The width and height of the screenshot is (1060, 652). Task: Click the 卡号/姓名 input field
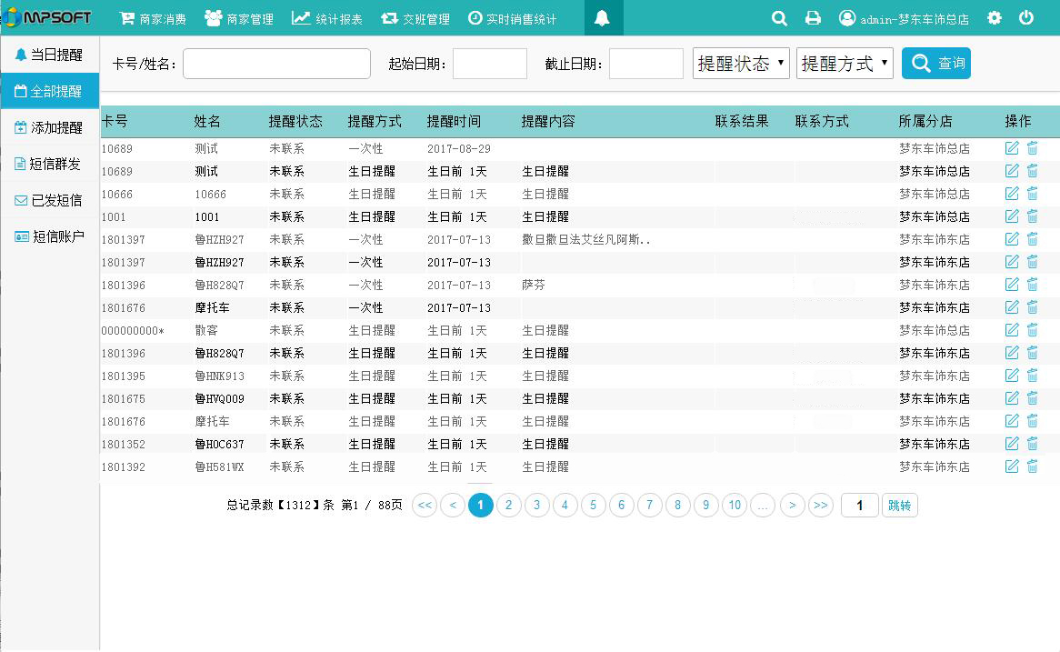point(276,64)
